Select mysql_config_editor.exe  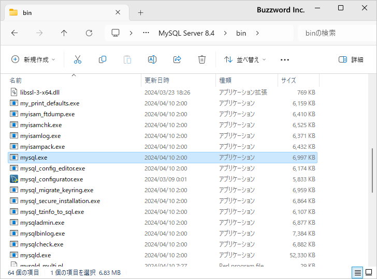[x=163, y=168]
